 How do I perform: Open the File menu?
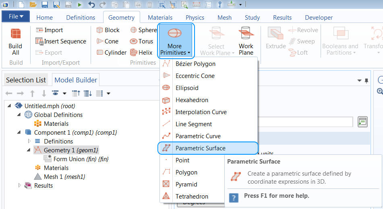coord(16,16)
